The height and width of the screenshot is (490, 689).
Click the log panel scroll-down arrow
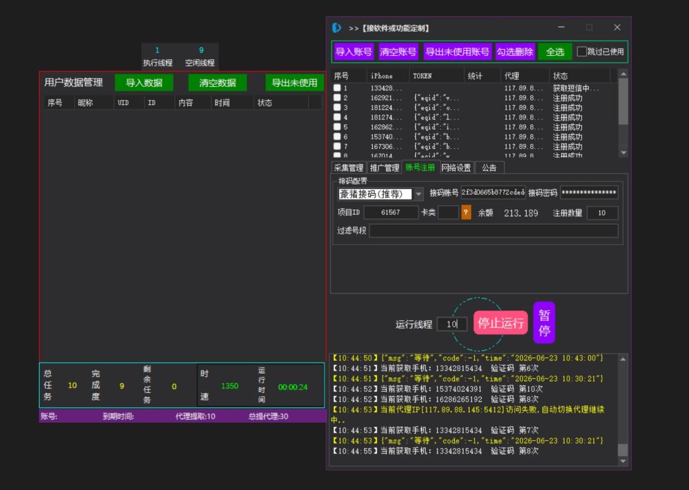(x=622, y=460)
